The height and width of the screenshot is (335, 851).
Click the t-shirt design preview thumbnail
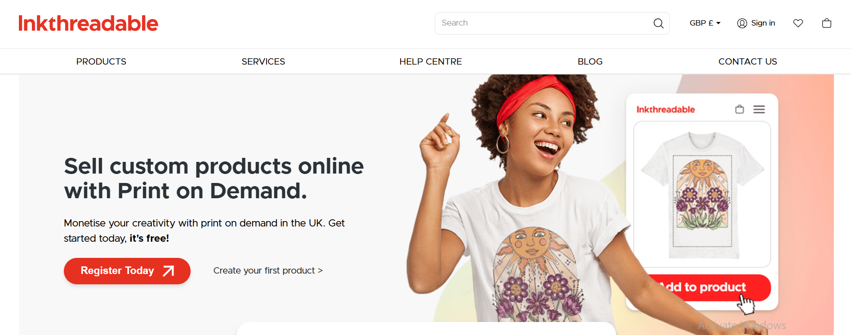point(702,195)
